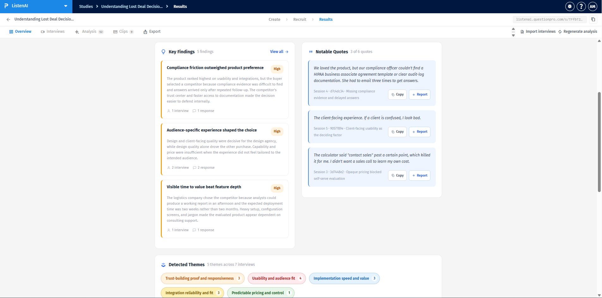Add HIPAA compliance quote to report
This screenshot has height=298, width=602.
420,95
